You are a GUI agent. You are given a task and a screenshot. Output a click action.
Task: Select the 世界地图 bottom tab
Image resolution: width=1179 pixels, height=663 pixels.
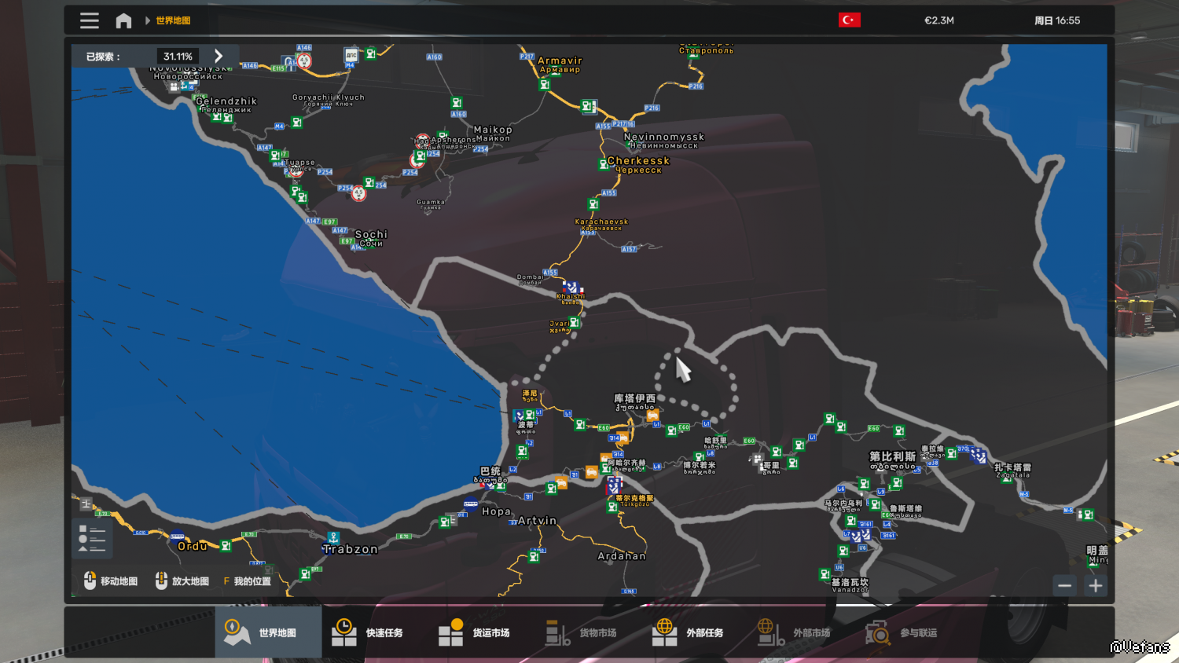(x=268, y=632)
